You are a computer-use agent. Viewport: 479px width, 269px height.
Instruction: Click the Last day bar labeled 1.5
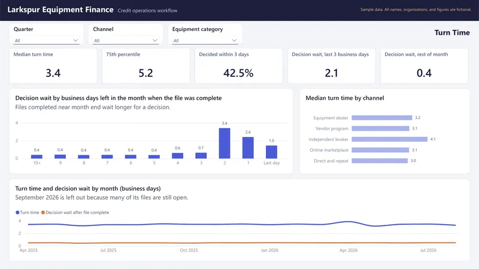click(272, 152)
